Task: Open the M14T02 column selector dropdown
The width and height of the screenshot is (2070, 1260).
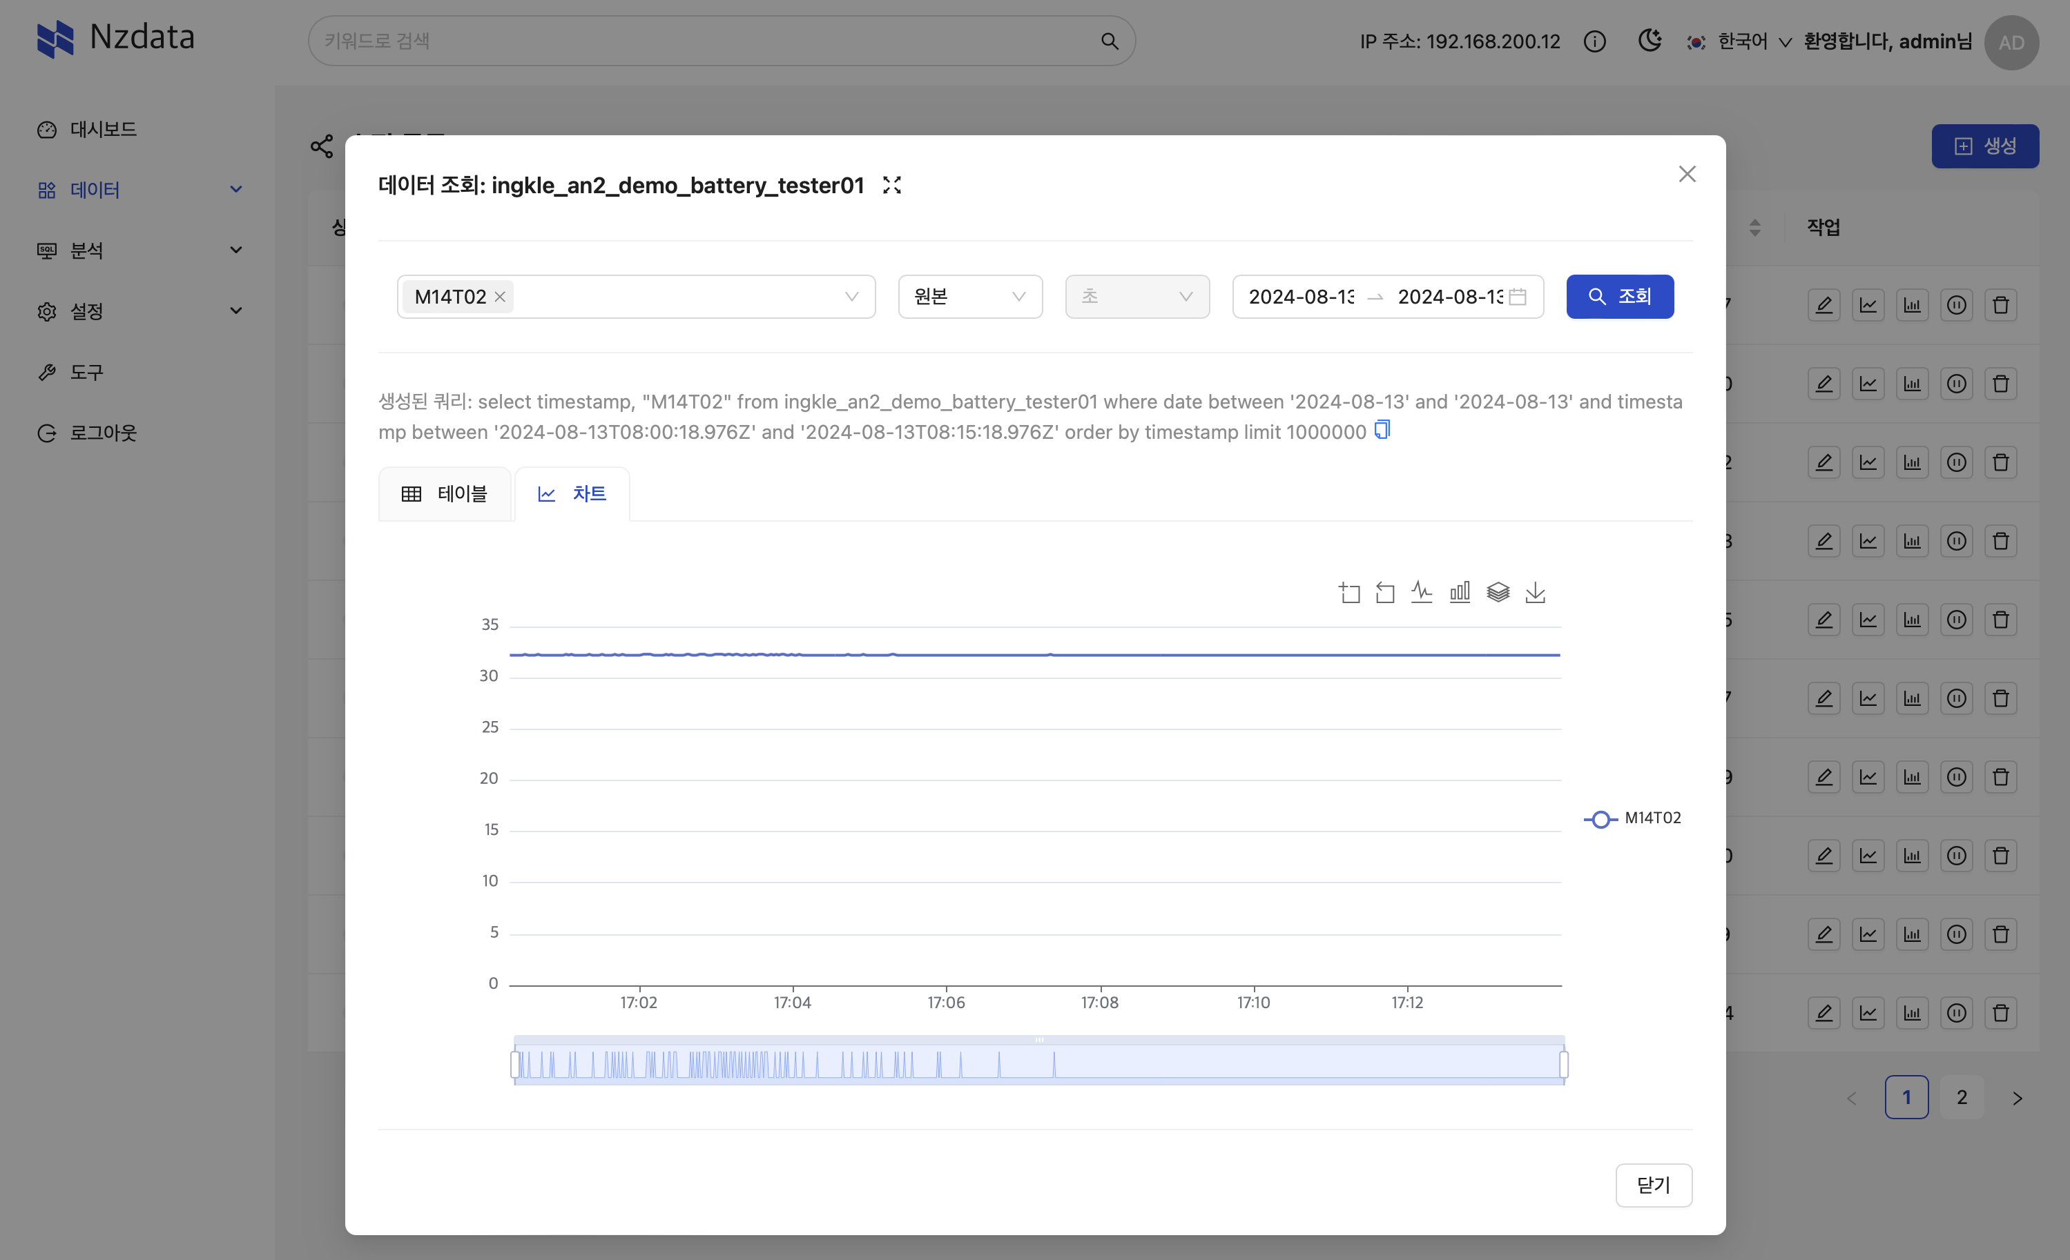Action: click(x=636, y=297)
